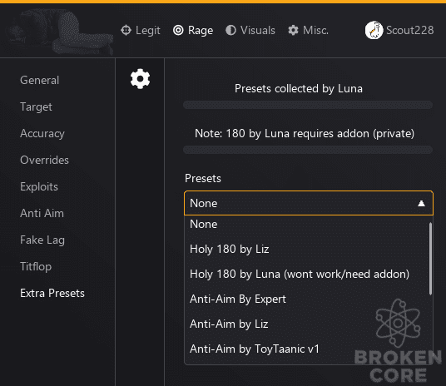Click the cat logo image
The height and width of the screenshot is (386, 446).
[x=60, y=32]
